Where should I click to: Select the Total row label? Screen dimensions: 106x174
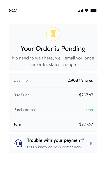coord(18,124)
